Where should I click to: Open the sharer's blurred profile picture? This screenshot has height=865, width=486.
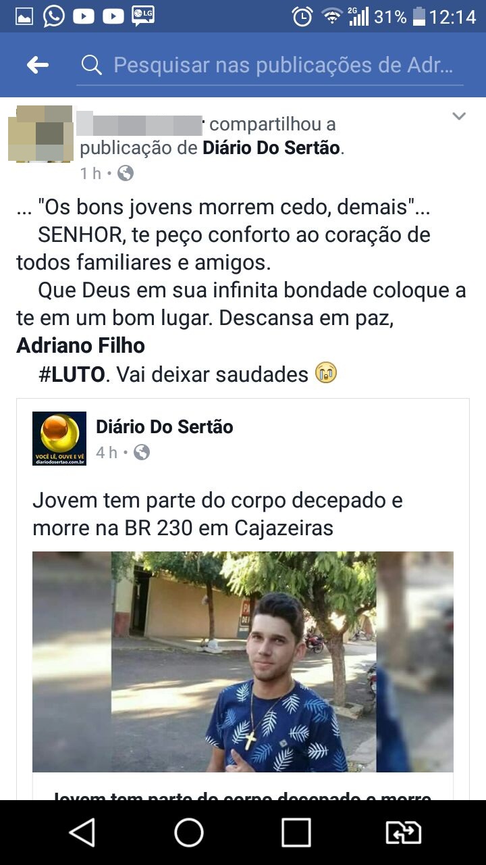(40, 133)
